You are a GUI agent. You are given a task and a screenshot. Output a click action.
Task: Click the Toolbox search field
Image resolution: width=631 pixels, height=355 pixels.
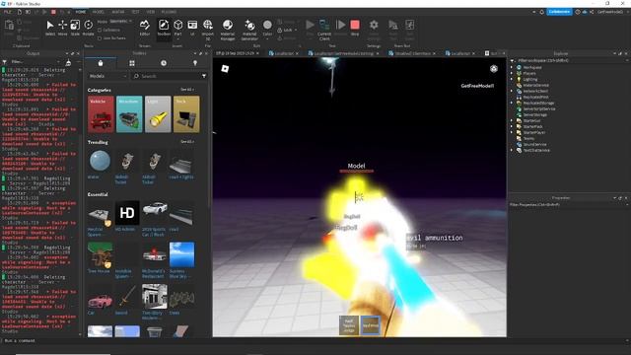click(169, 76)
